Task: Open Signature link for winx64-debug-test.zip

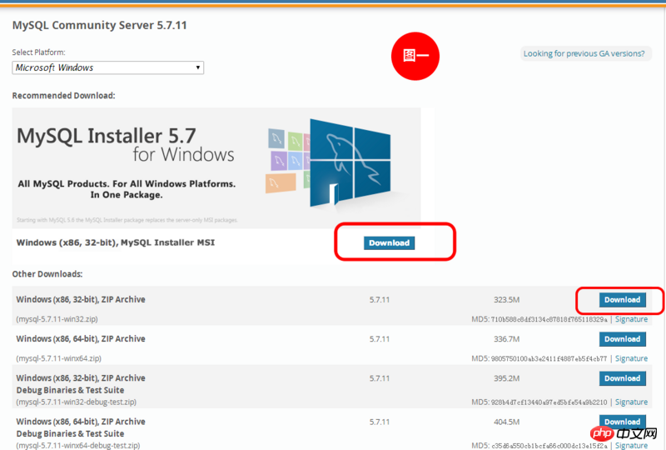Action: [x=631, y=445]
